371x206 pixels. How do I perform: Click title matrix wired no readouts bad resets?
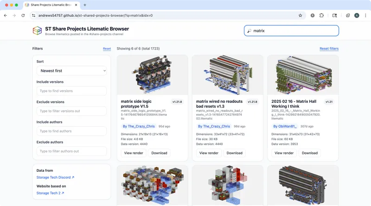click(219, 104)
